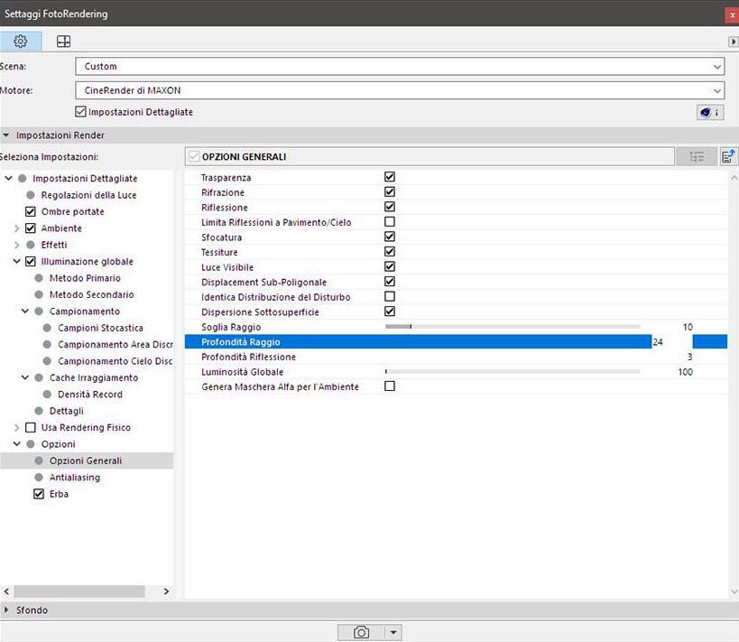
Task: Select Metodo Primario tree item
Action: (85, 278)
